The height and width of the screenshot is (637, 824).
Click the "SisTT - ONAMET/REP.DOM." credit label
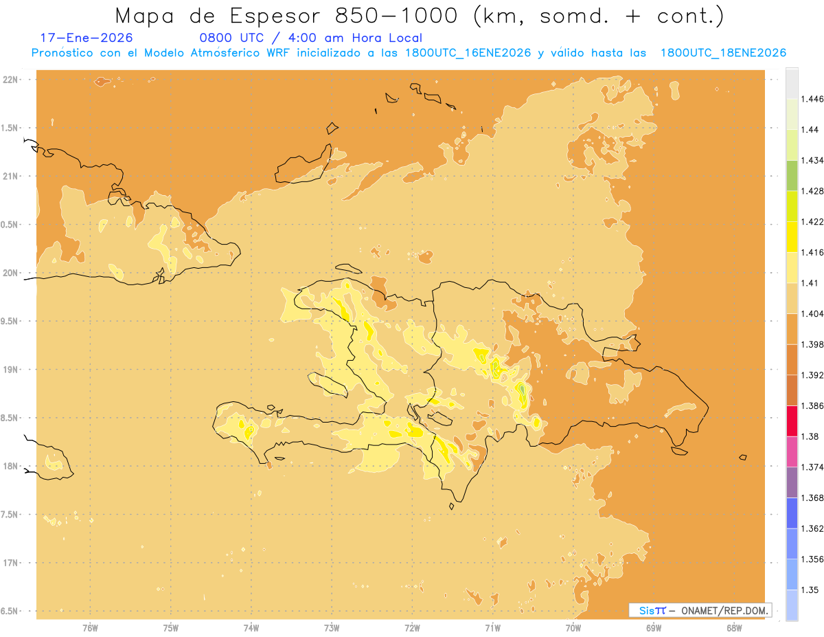(x=700, y=610)
